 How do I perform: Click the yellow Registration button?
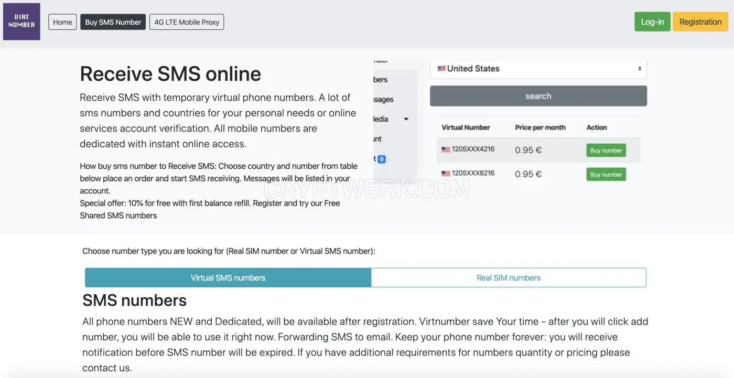700,21
